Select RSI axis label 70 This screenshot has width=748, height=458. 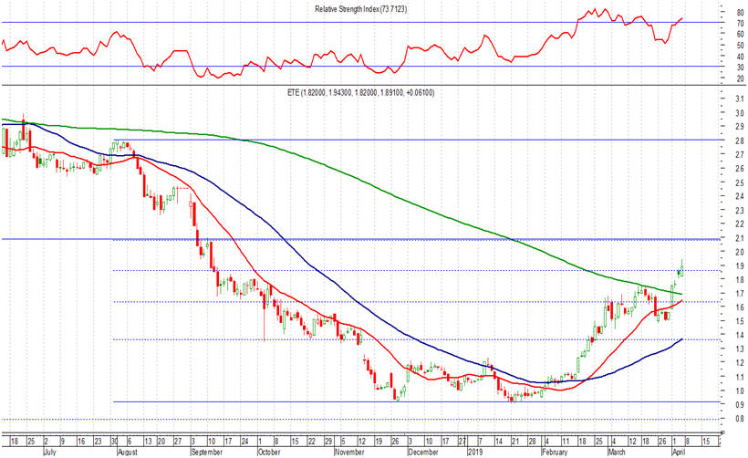740,23
